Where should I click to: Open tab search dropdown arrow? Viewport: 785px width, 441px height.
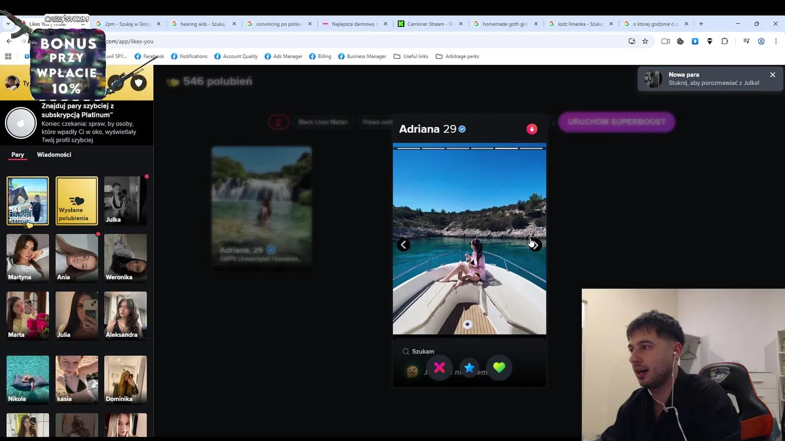pos(9,24)
